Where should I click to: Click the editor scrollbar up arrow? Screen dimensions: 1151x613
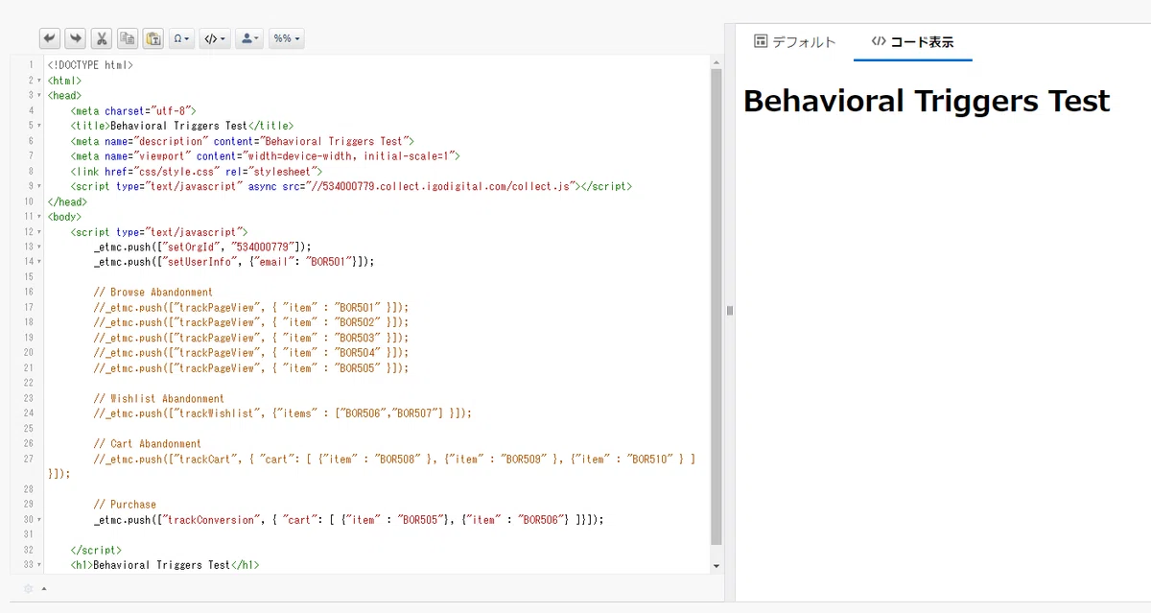pyautogui.click(x=716, y=62)
